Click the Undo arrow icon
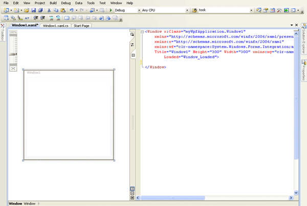 [72, 10]
